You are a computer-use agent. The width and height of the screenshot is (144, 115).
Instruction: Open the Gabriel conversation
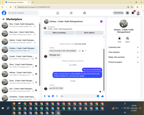coord(19,41)
